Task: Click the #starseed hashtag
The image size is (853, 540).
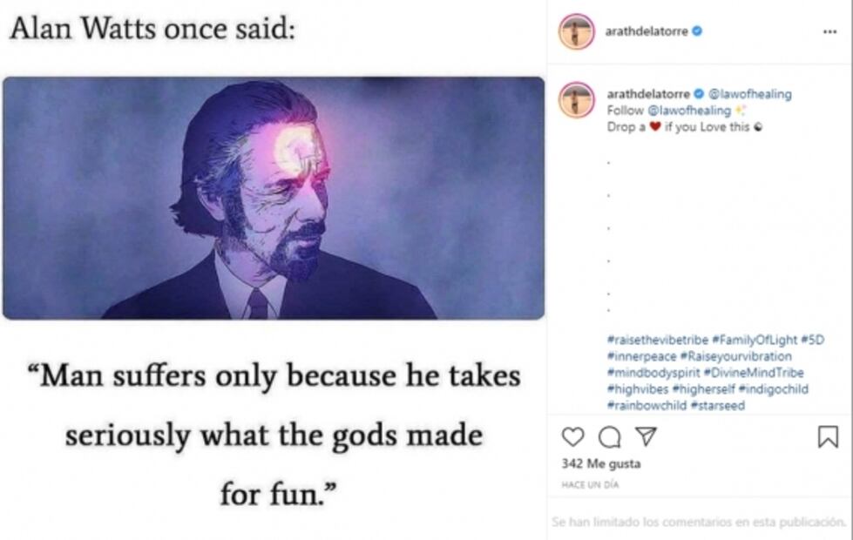Action: 718,406
